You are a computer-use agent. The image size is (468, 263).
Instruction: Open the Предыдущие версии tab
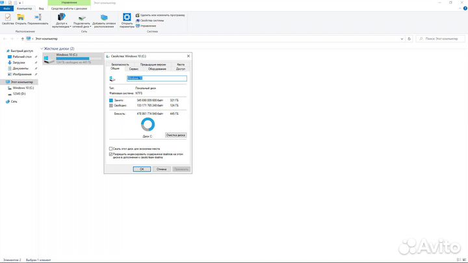pos(153,64)
